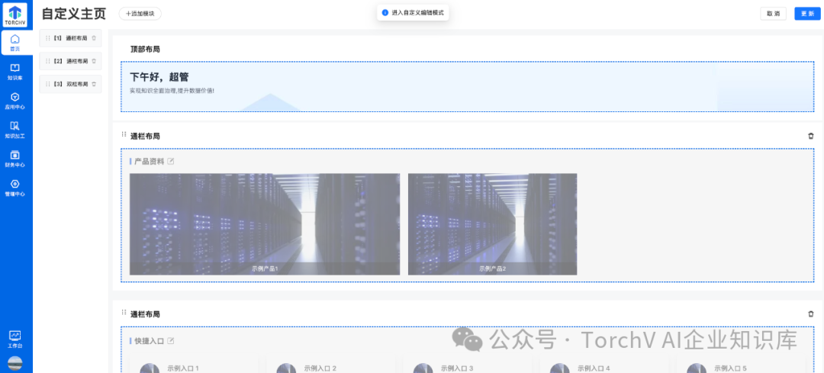Click the 实现知识全面治理 subtitle text
Viewport: 824px width, 373px height.
tap(172, 90)
